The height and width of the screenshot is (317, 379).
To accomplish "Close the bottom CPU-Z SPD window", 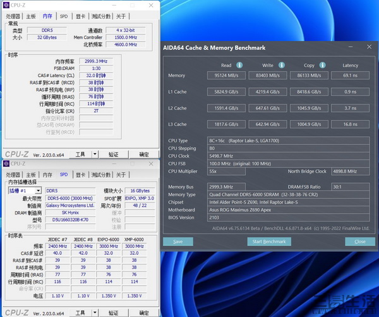I will tap(151, 164).
